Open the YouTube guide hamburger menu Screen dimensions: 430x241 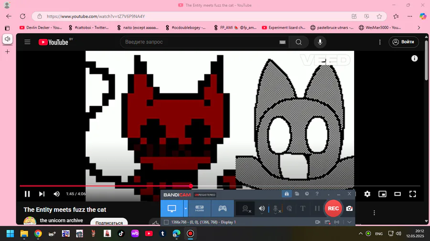[27, 42]
